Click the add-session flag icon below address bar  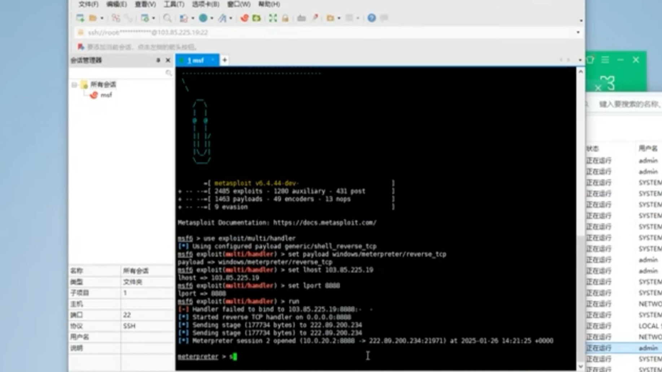[x=81, y=47]
